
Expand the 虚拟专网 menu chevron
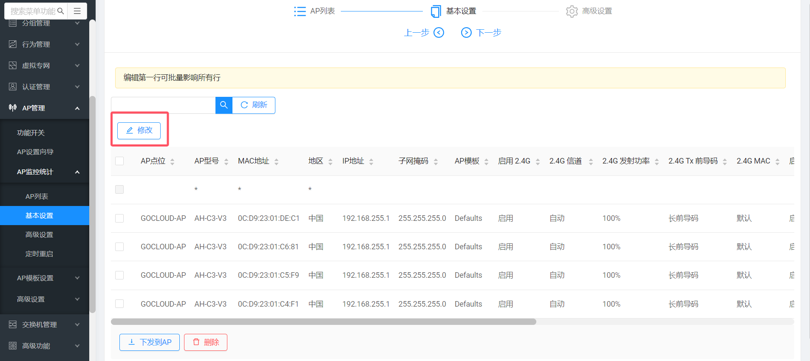[x=77, y=65]
